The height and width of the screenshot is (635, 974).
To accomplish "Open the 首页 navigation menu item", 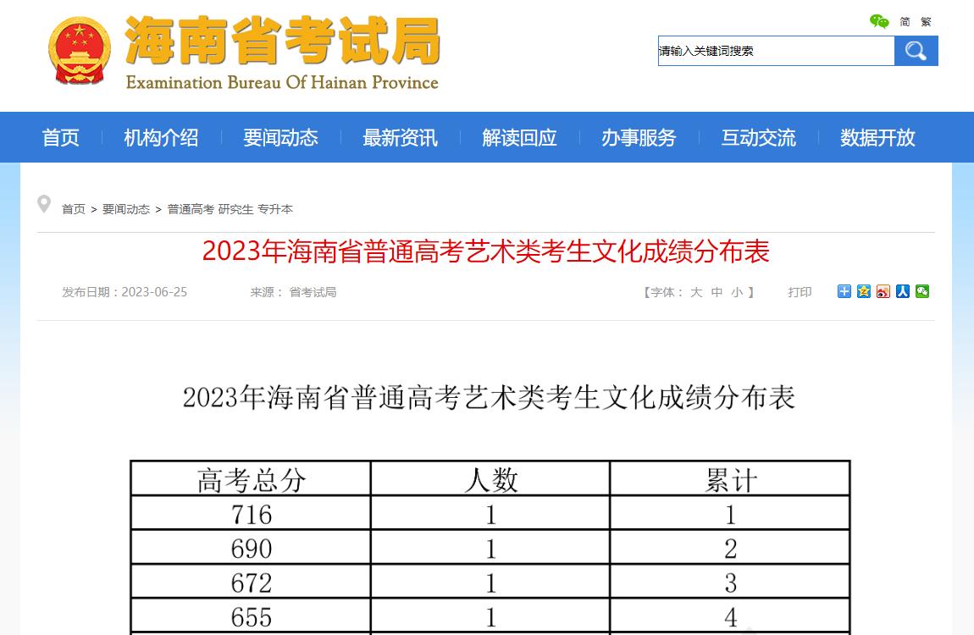I will pyautogui.click(x=61, y=137).
